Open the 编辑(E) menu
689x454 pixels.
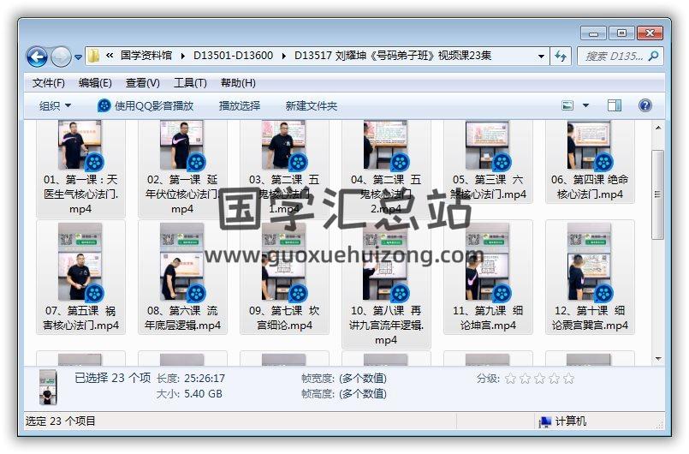tap(95, 83)
